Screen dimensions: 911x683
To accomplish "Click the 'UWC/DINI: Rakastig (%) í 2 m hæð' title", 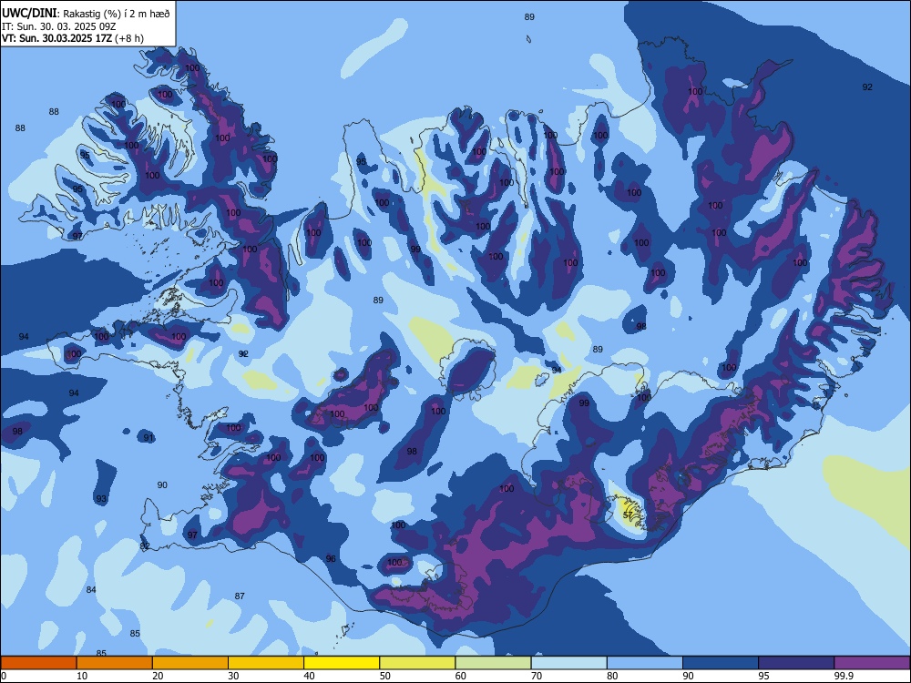I will click(x=86, y=14).
